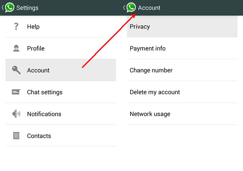
Task: Open the Privacy option
Action: point(140,27)
